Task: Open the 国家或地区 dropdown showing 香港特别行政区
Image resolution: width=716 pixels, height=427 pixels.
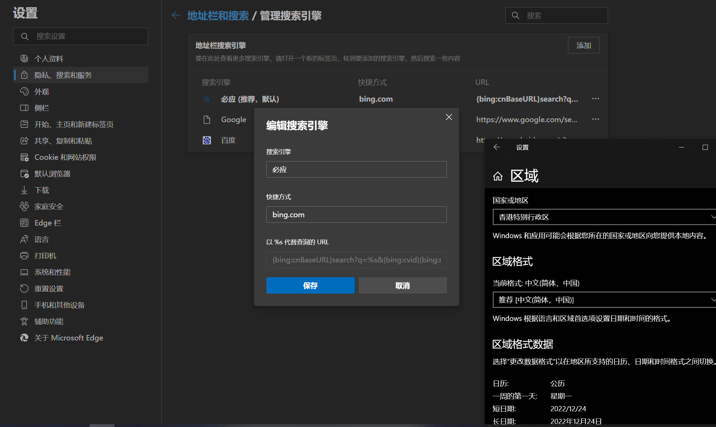Action: pos(604,217)
